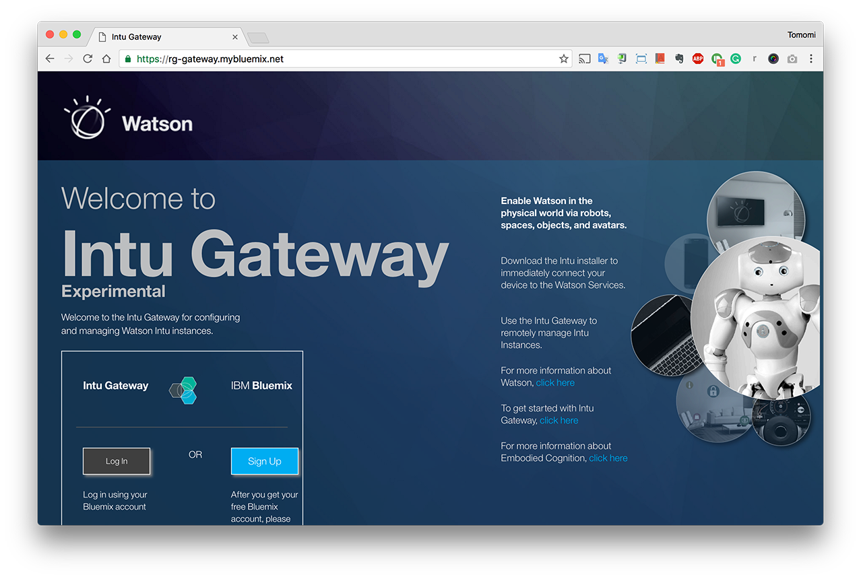
Task: Reload the Intu Gateway page
Action: [88, 59]
